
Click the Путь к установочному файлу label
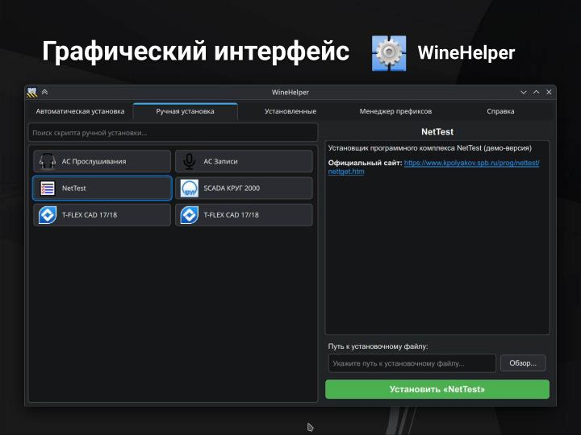tap(378, 346)
